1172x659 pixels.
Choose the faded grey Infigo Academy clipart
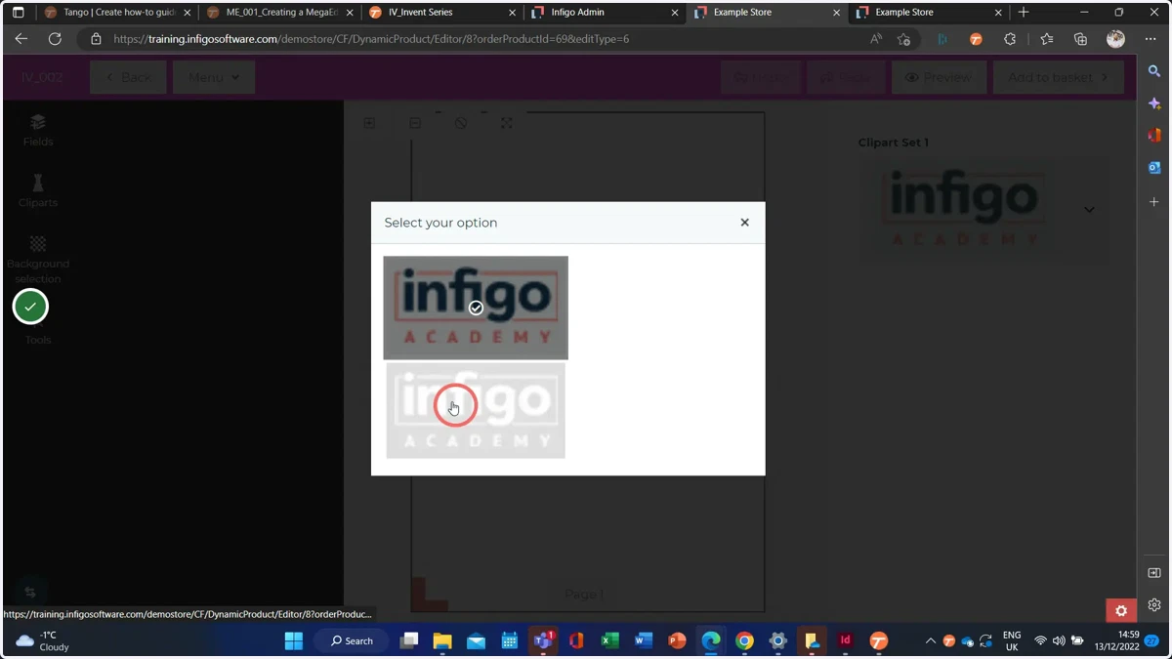click(x=476, y=410)
